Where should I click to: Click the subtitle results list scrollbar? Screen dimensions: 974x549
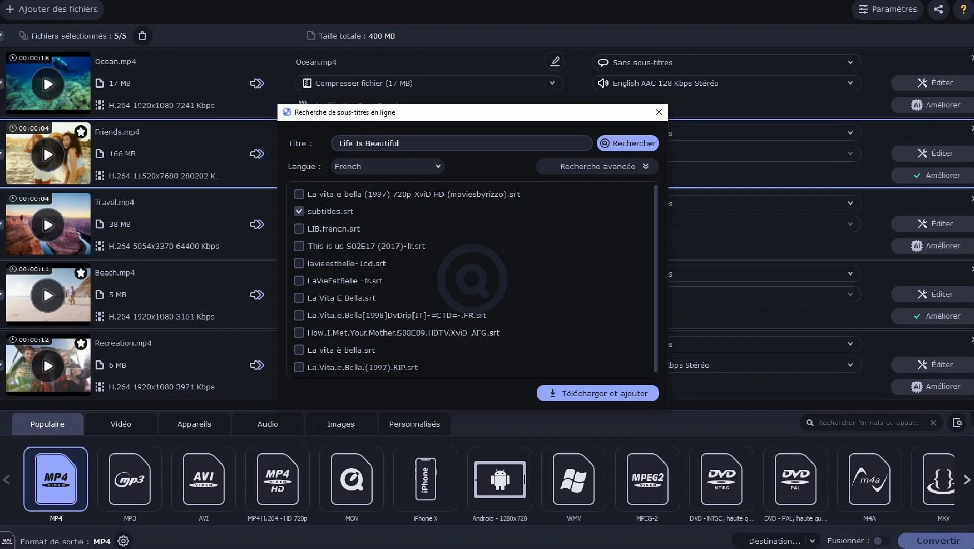point(656,279)
